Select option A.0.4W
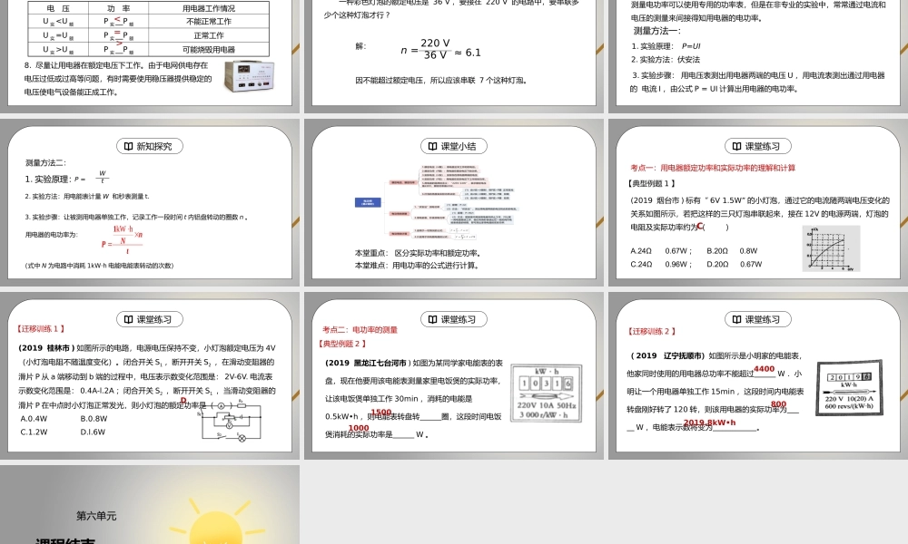Image resolution: width=908 pixels, height=544 pixels. coord(34,419)
